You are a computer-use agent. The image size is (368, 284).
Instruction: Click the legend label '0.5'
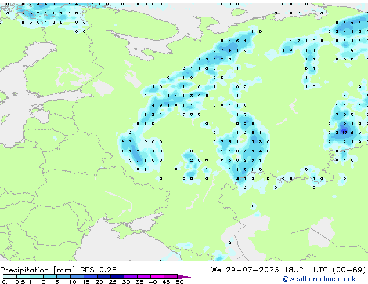click(x=20, y=282)
